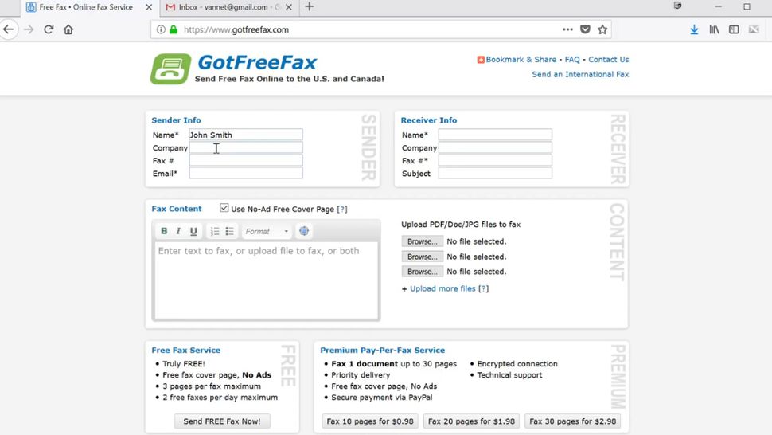Click the Sender Fax # field
This screenshot has width=772, height=435.
[x=246, y=160]
